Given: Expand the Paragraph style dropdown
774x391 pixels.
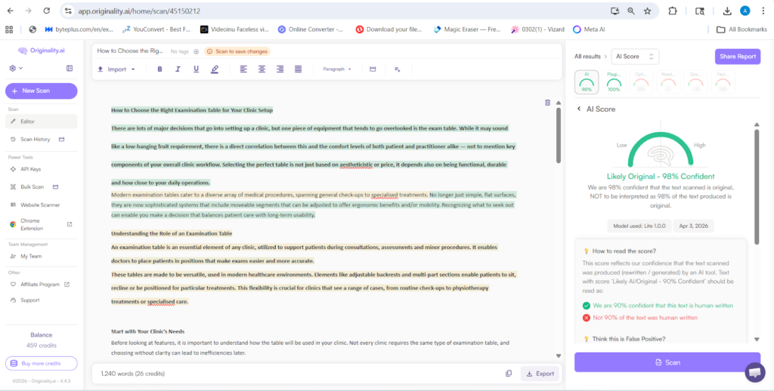Looking at the screenshot, I should (337, 69).
